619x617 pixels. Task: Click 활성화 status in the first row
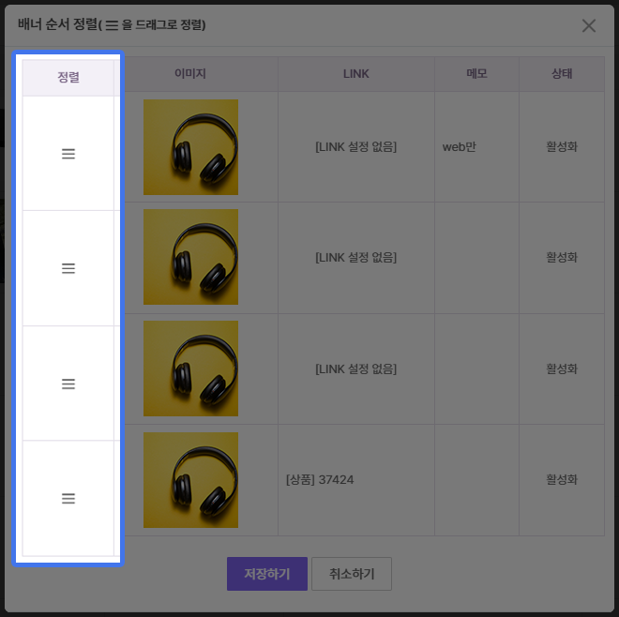click(x=562, y=147)
